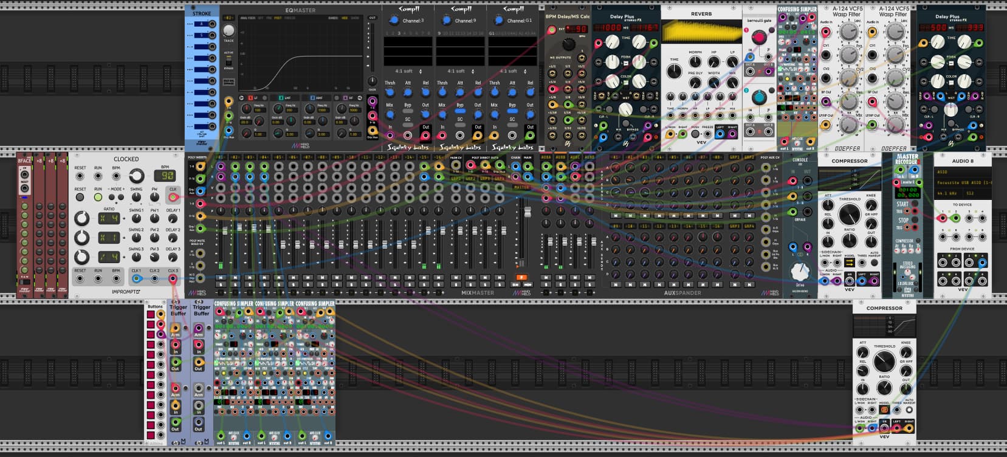Click Audio 8 To Device input 1 jack

coord(943,218)
